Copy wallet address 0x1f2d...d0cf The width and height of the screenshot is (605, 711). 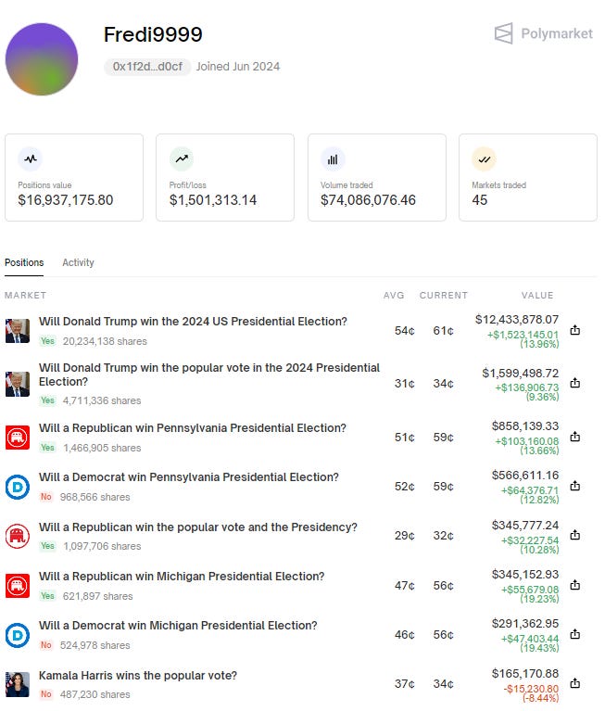pos(147,67)
